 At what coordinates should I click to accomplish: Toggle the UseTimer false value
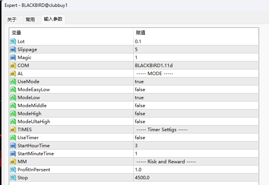(140, 138)
